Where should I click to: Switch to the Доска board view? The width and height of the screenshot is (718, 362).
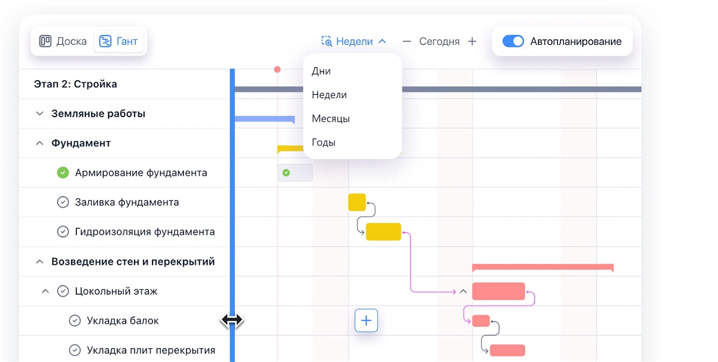63,41
